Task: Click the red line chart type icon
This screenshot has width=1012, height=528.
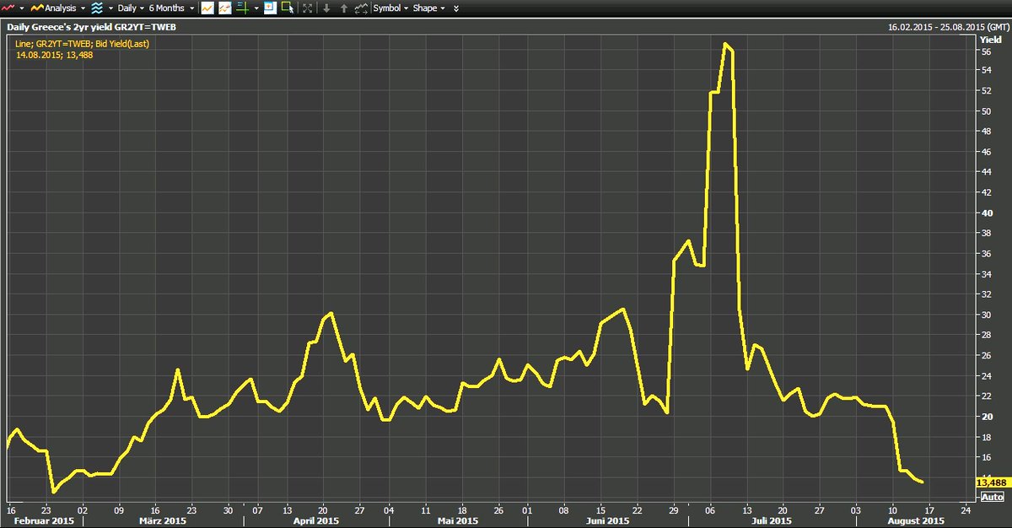Action: coord(8,8)
